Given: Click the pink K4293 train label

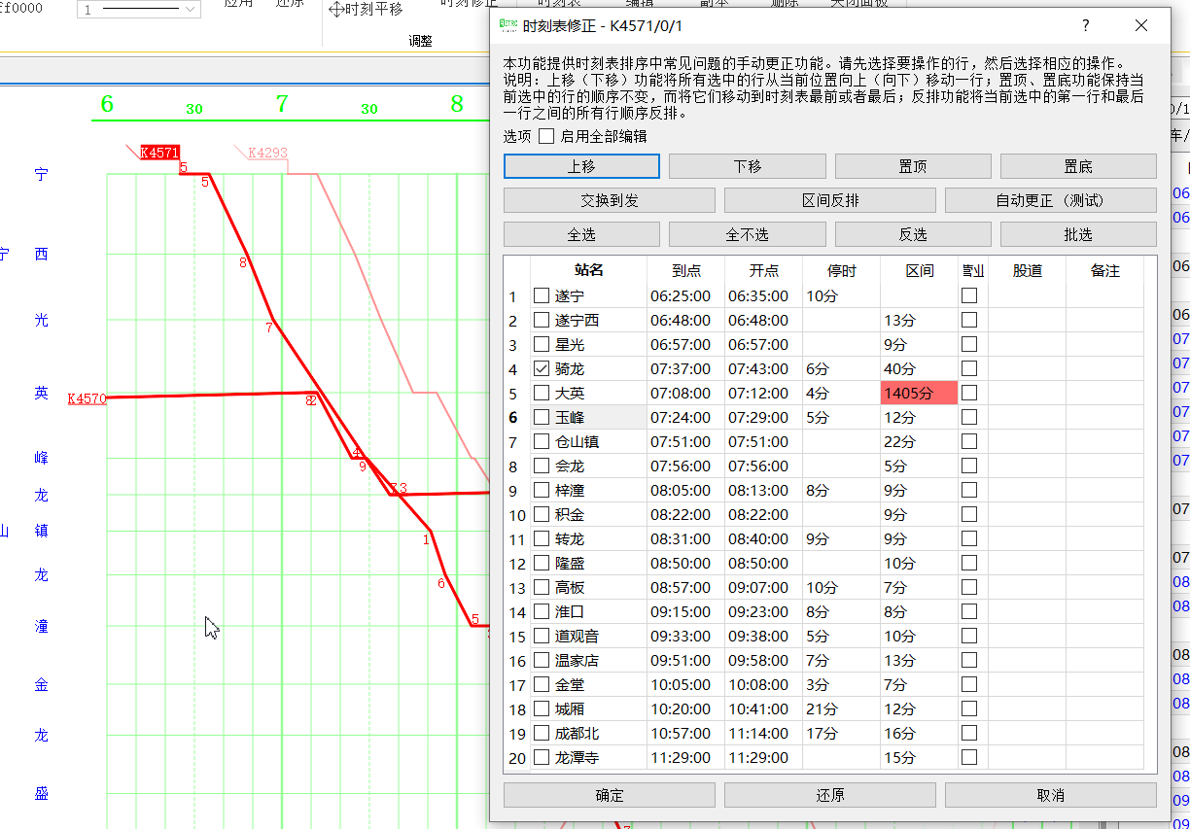Looking at the screenshot, I should point(267,153).
